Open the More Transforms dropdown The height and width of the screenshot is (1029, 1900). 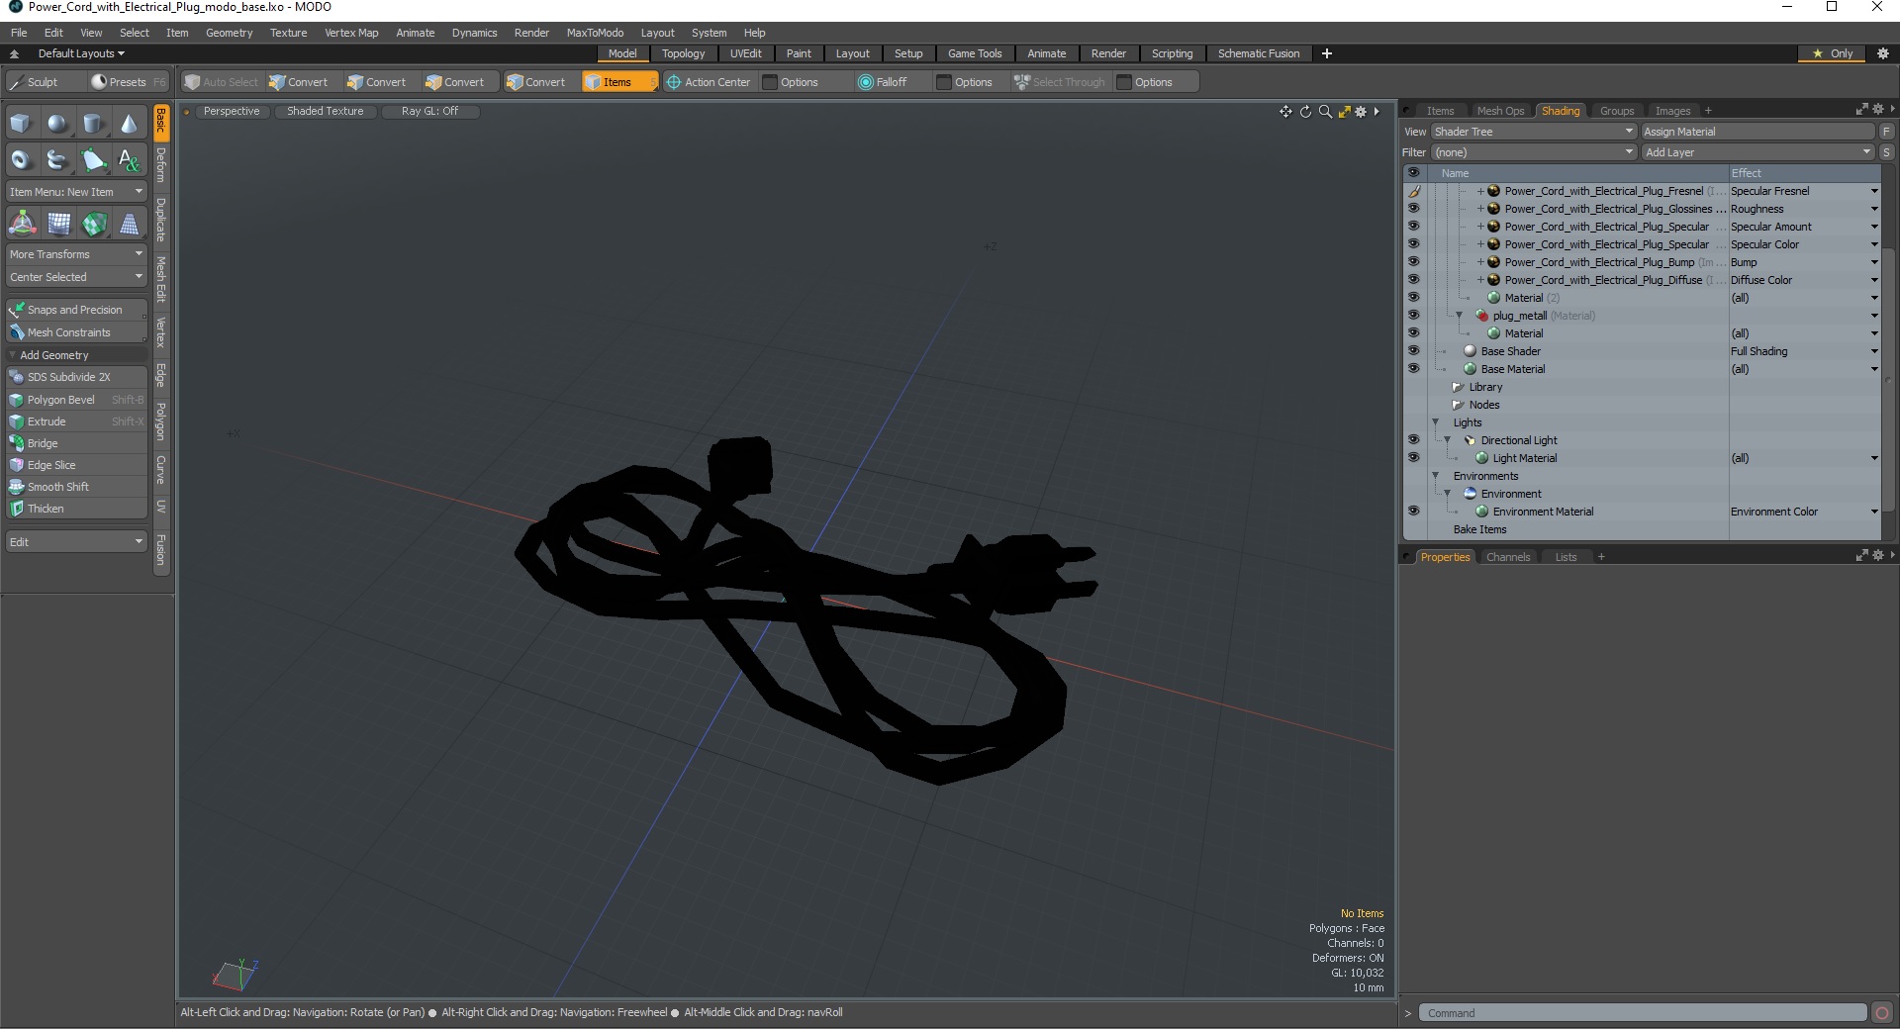77,254
